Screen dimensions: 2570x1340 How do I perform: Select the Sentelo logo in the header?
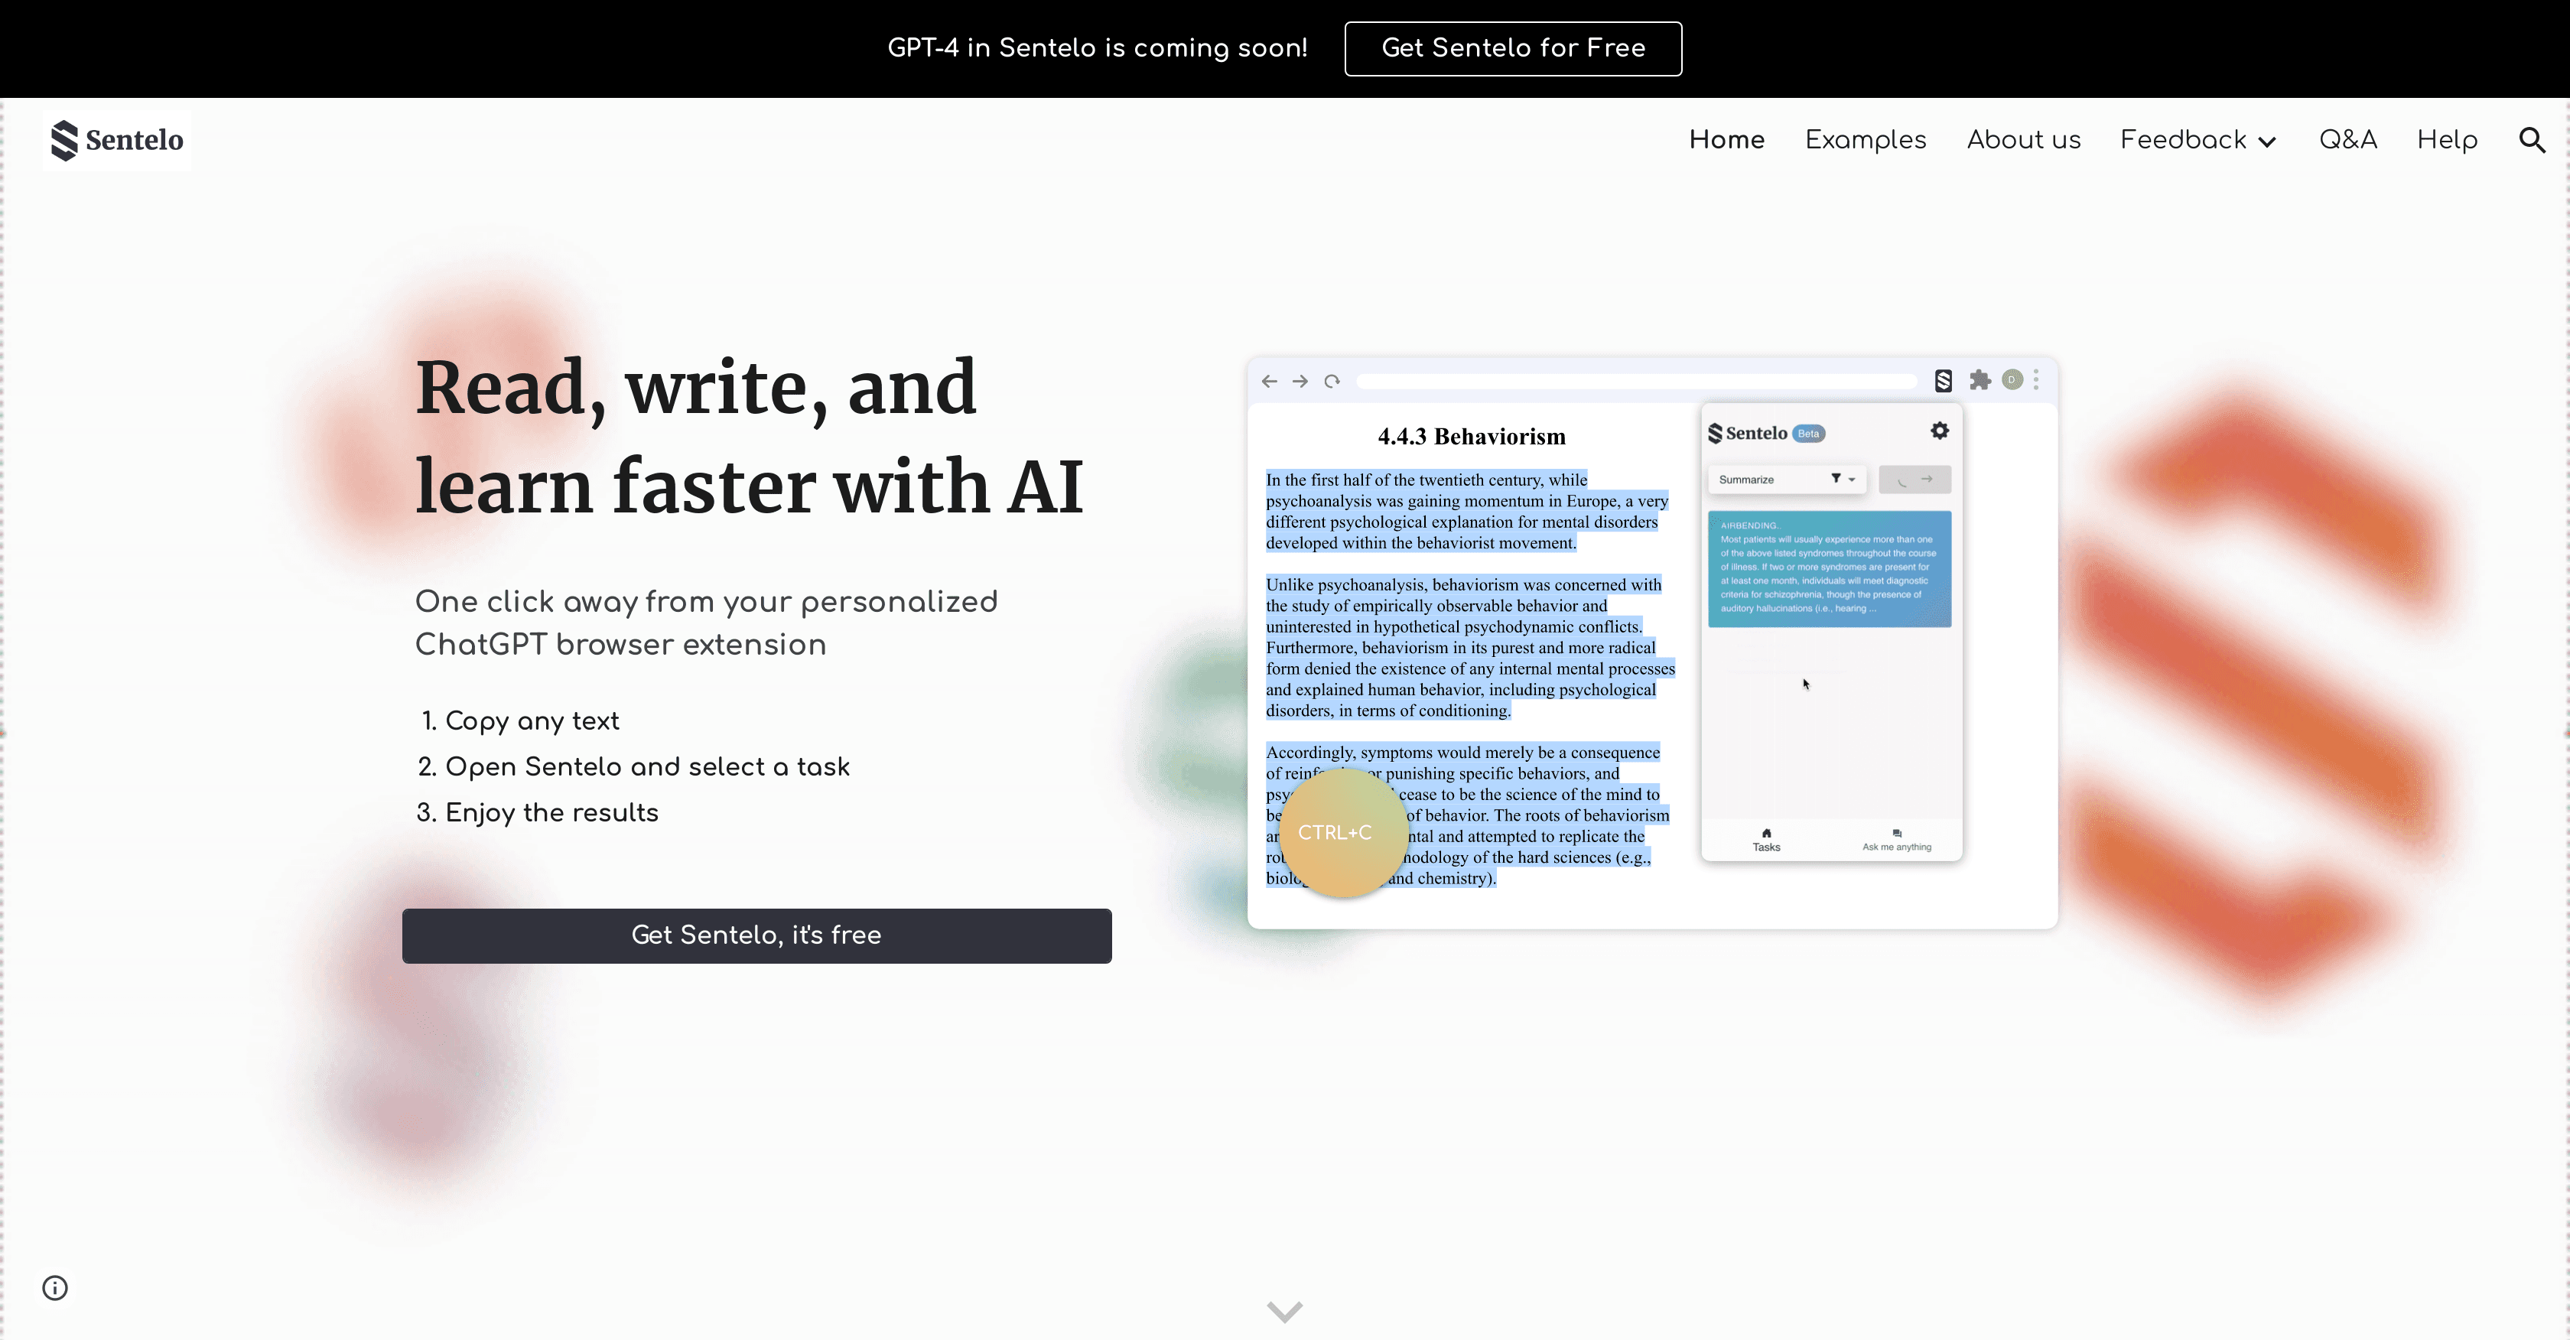pos(117,140)
